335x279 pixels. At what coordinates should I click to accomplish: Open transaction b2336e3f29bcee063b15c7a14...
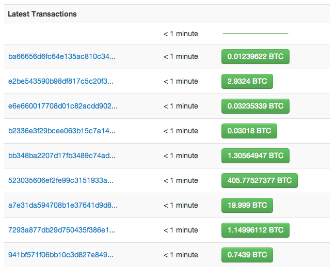coord(62,131)
